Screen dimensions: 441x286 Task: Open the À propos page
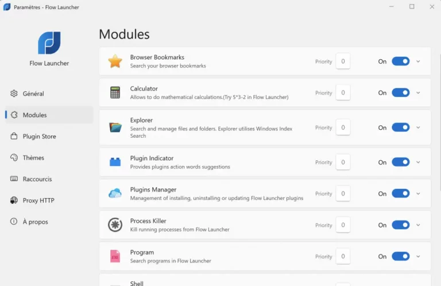point(35,222)
